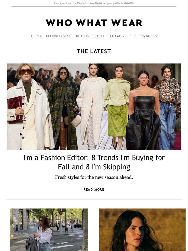Image resolution: width=188 pixels, height=251 pixels.
Task: Click the J.Lo Gucci jeans preheader text
Action: click(x=83, y=3)
